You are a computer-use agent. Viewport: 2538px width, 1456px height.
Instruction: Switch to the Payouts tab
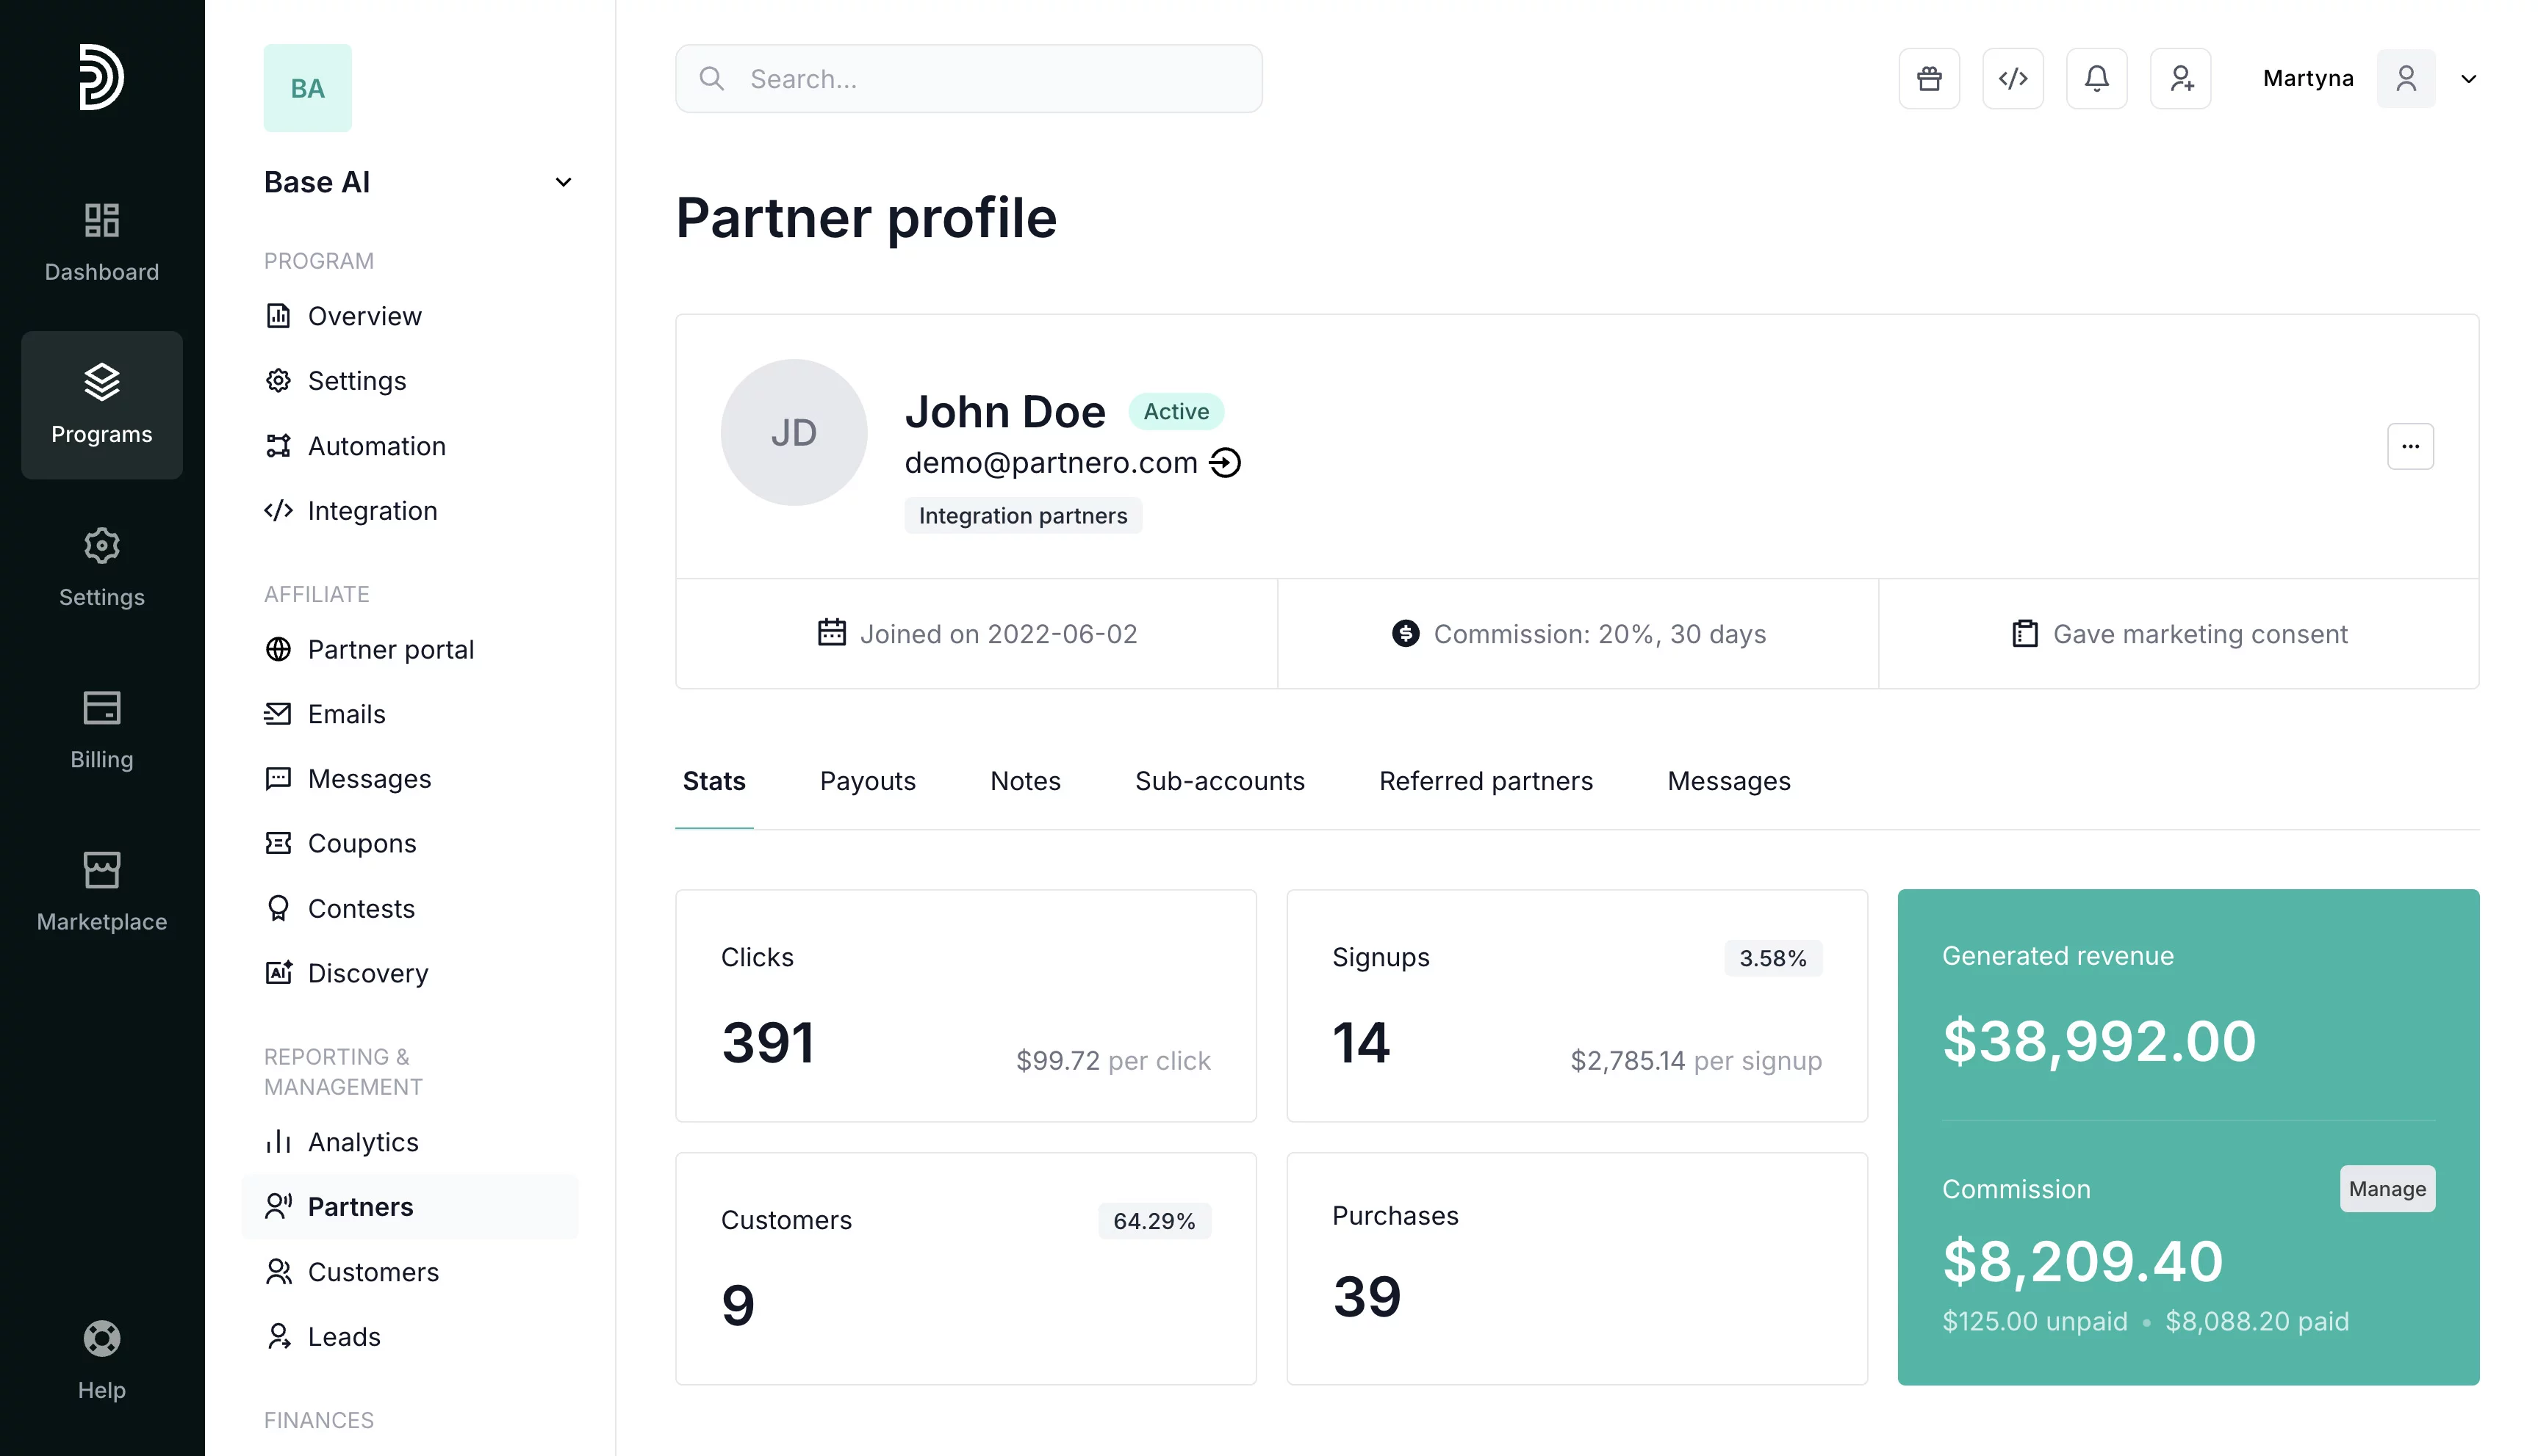(x=866, y=781)
